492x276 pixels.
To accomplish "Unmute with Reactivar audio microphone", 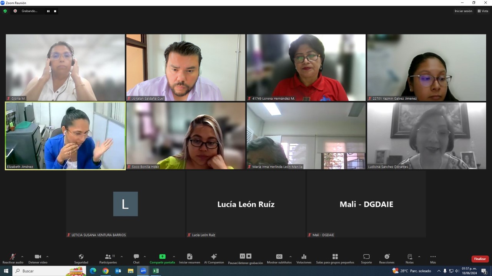I will tap(13, 257).
